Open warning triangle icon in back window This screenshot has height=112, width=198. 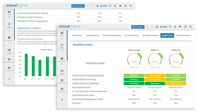97,6
